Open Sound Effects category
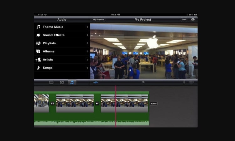 click(62, 35)
